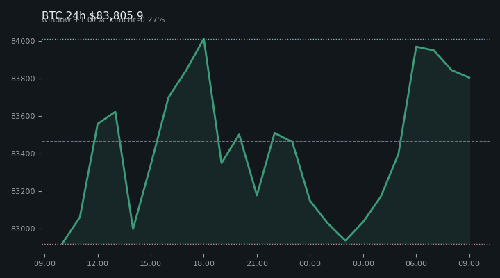Click the 83400 y-axis label

click(23, 154)
